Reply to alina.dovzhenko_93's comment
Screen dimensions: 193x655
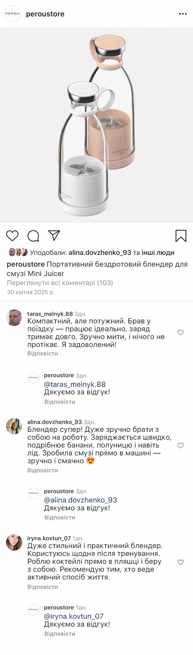point(43,470)
